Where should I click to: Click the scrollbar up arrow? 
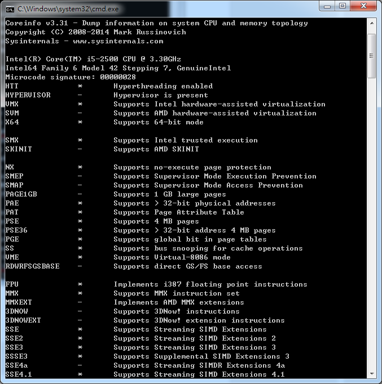pyautogui.click(x=372, y=24)
